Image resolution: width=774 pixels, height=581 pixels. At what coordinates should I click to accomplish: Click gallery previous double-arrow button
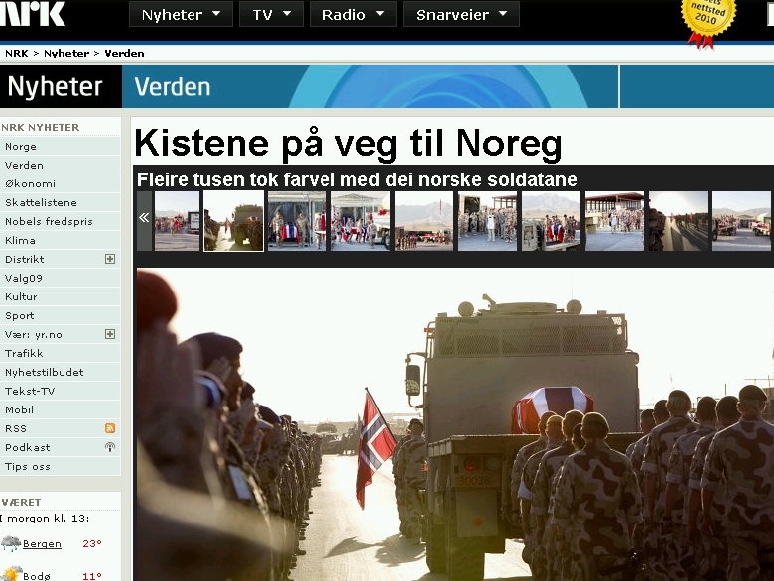coord(144,221)
